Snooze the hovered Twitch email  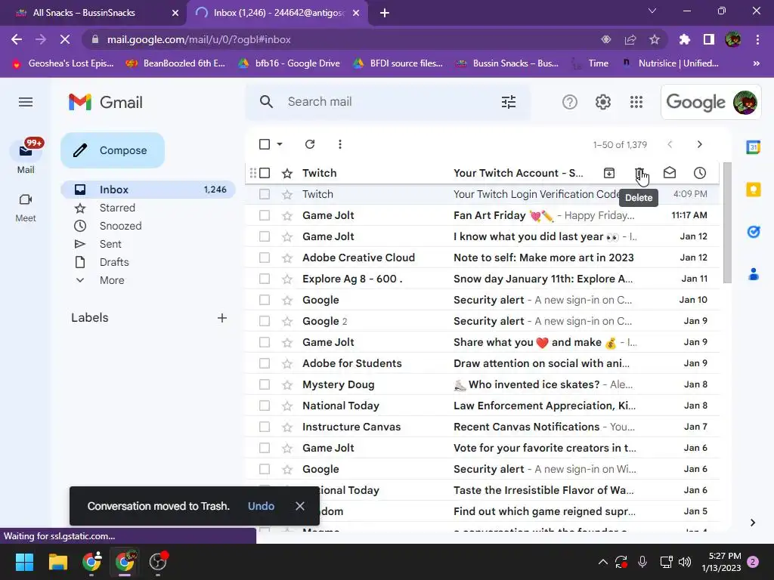(699, 173)
